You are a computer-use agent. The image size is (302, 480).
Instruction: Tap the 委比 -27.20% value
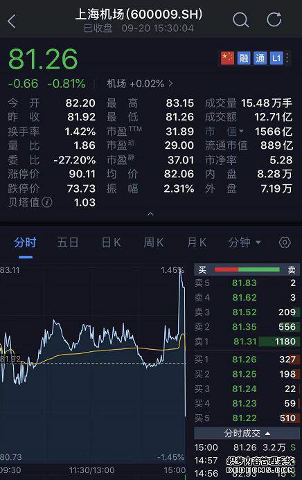point(74,160)
